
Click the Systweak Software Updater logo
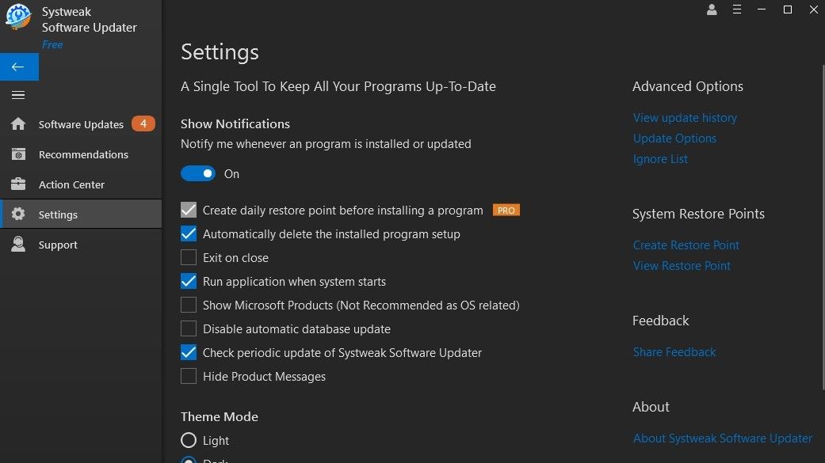tap(18, 17)
